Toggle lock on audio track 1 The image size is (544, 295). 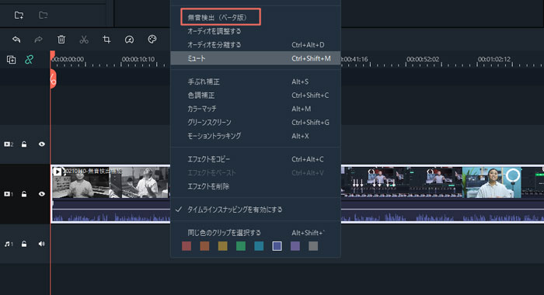[24, 244]
